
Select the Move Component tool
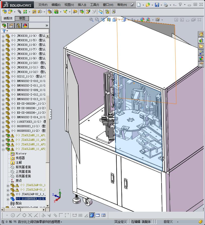40,12
